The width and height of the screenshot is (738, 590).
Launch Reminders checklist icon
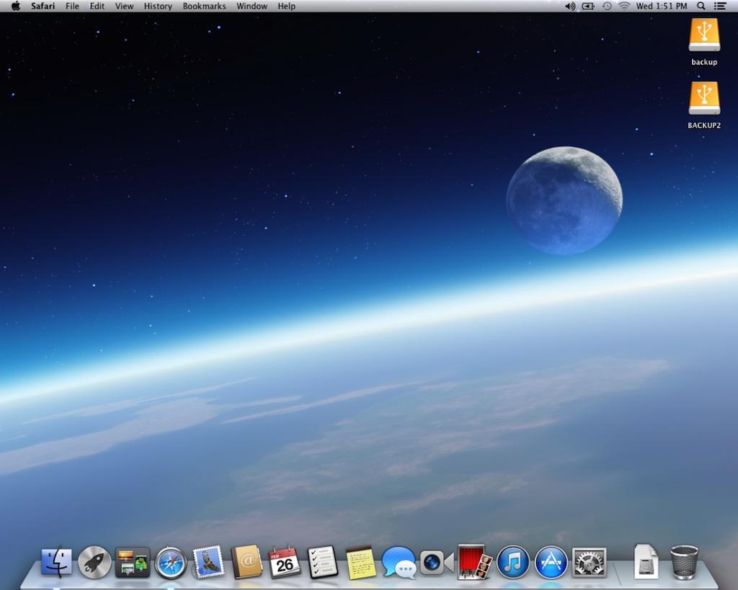[323, 562]
